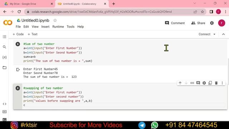The image size is (229, 129).
Task: Reload the Colab page
Action: coord(19,12)
